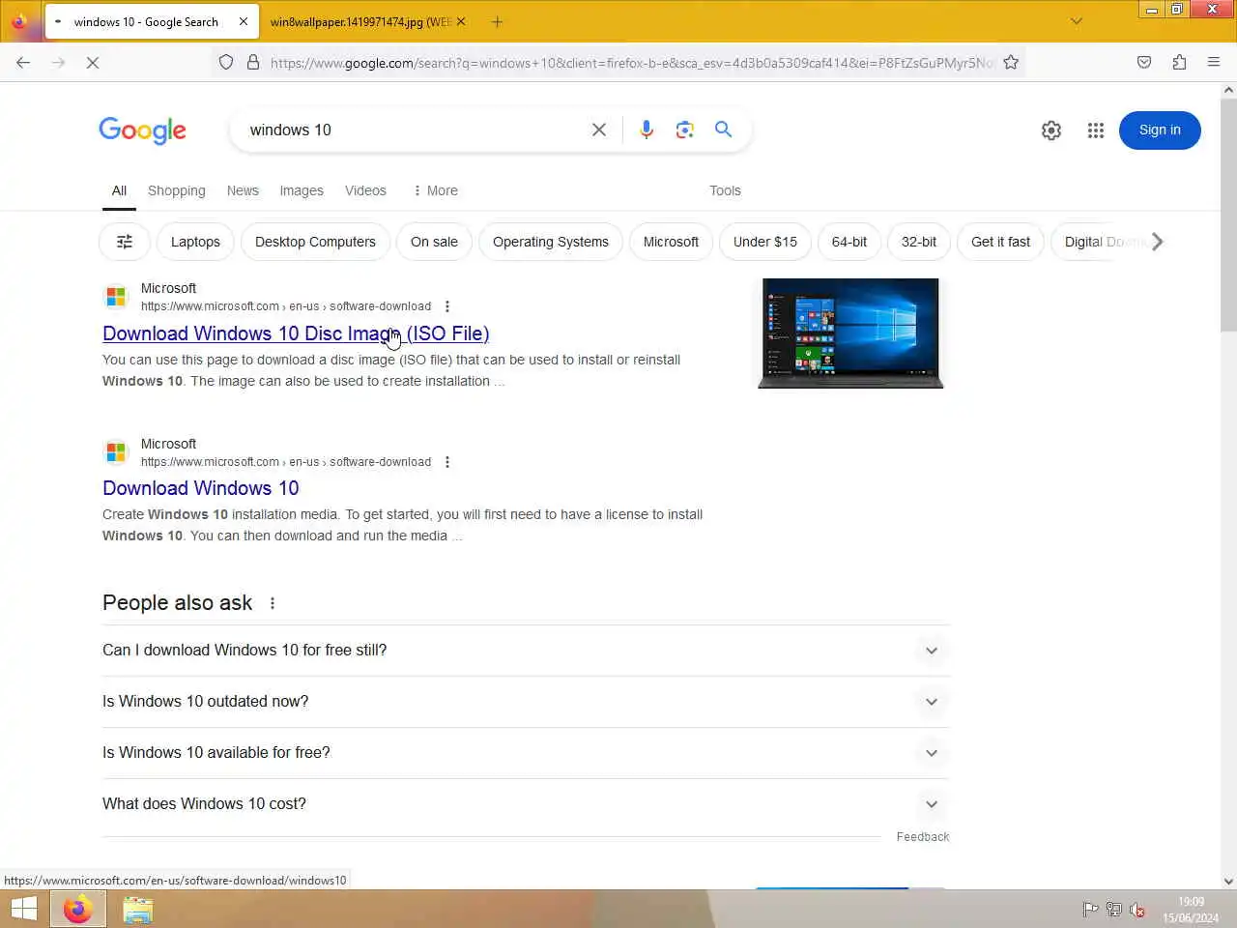Open a new tab with plus button
1237x928 pixels.
click(497, 21)
